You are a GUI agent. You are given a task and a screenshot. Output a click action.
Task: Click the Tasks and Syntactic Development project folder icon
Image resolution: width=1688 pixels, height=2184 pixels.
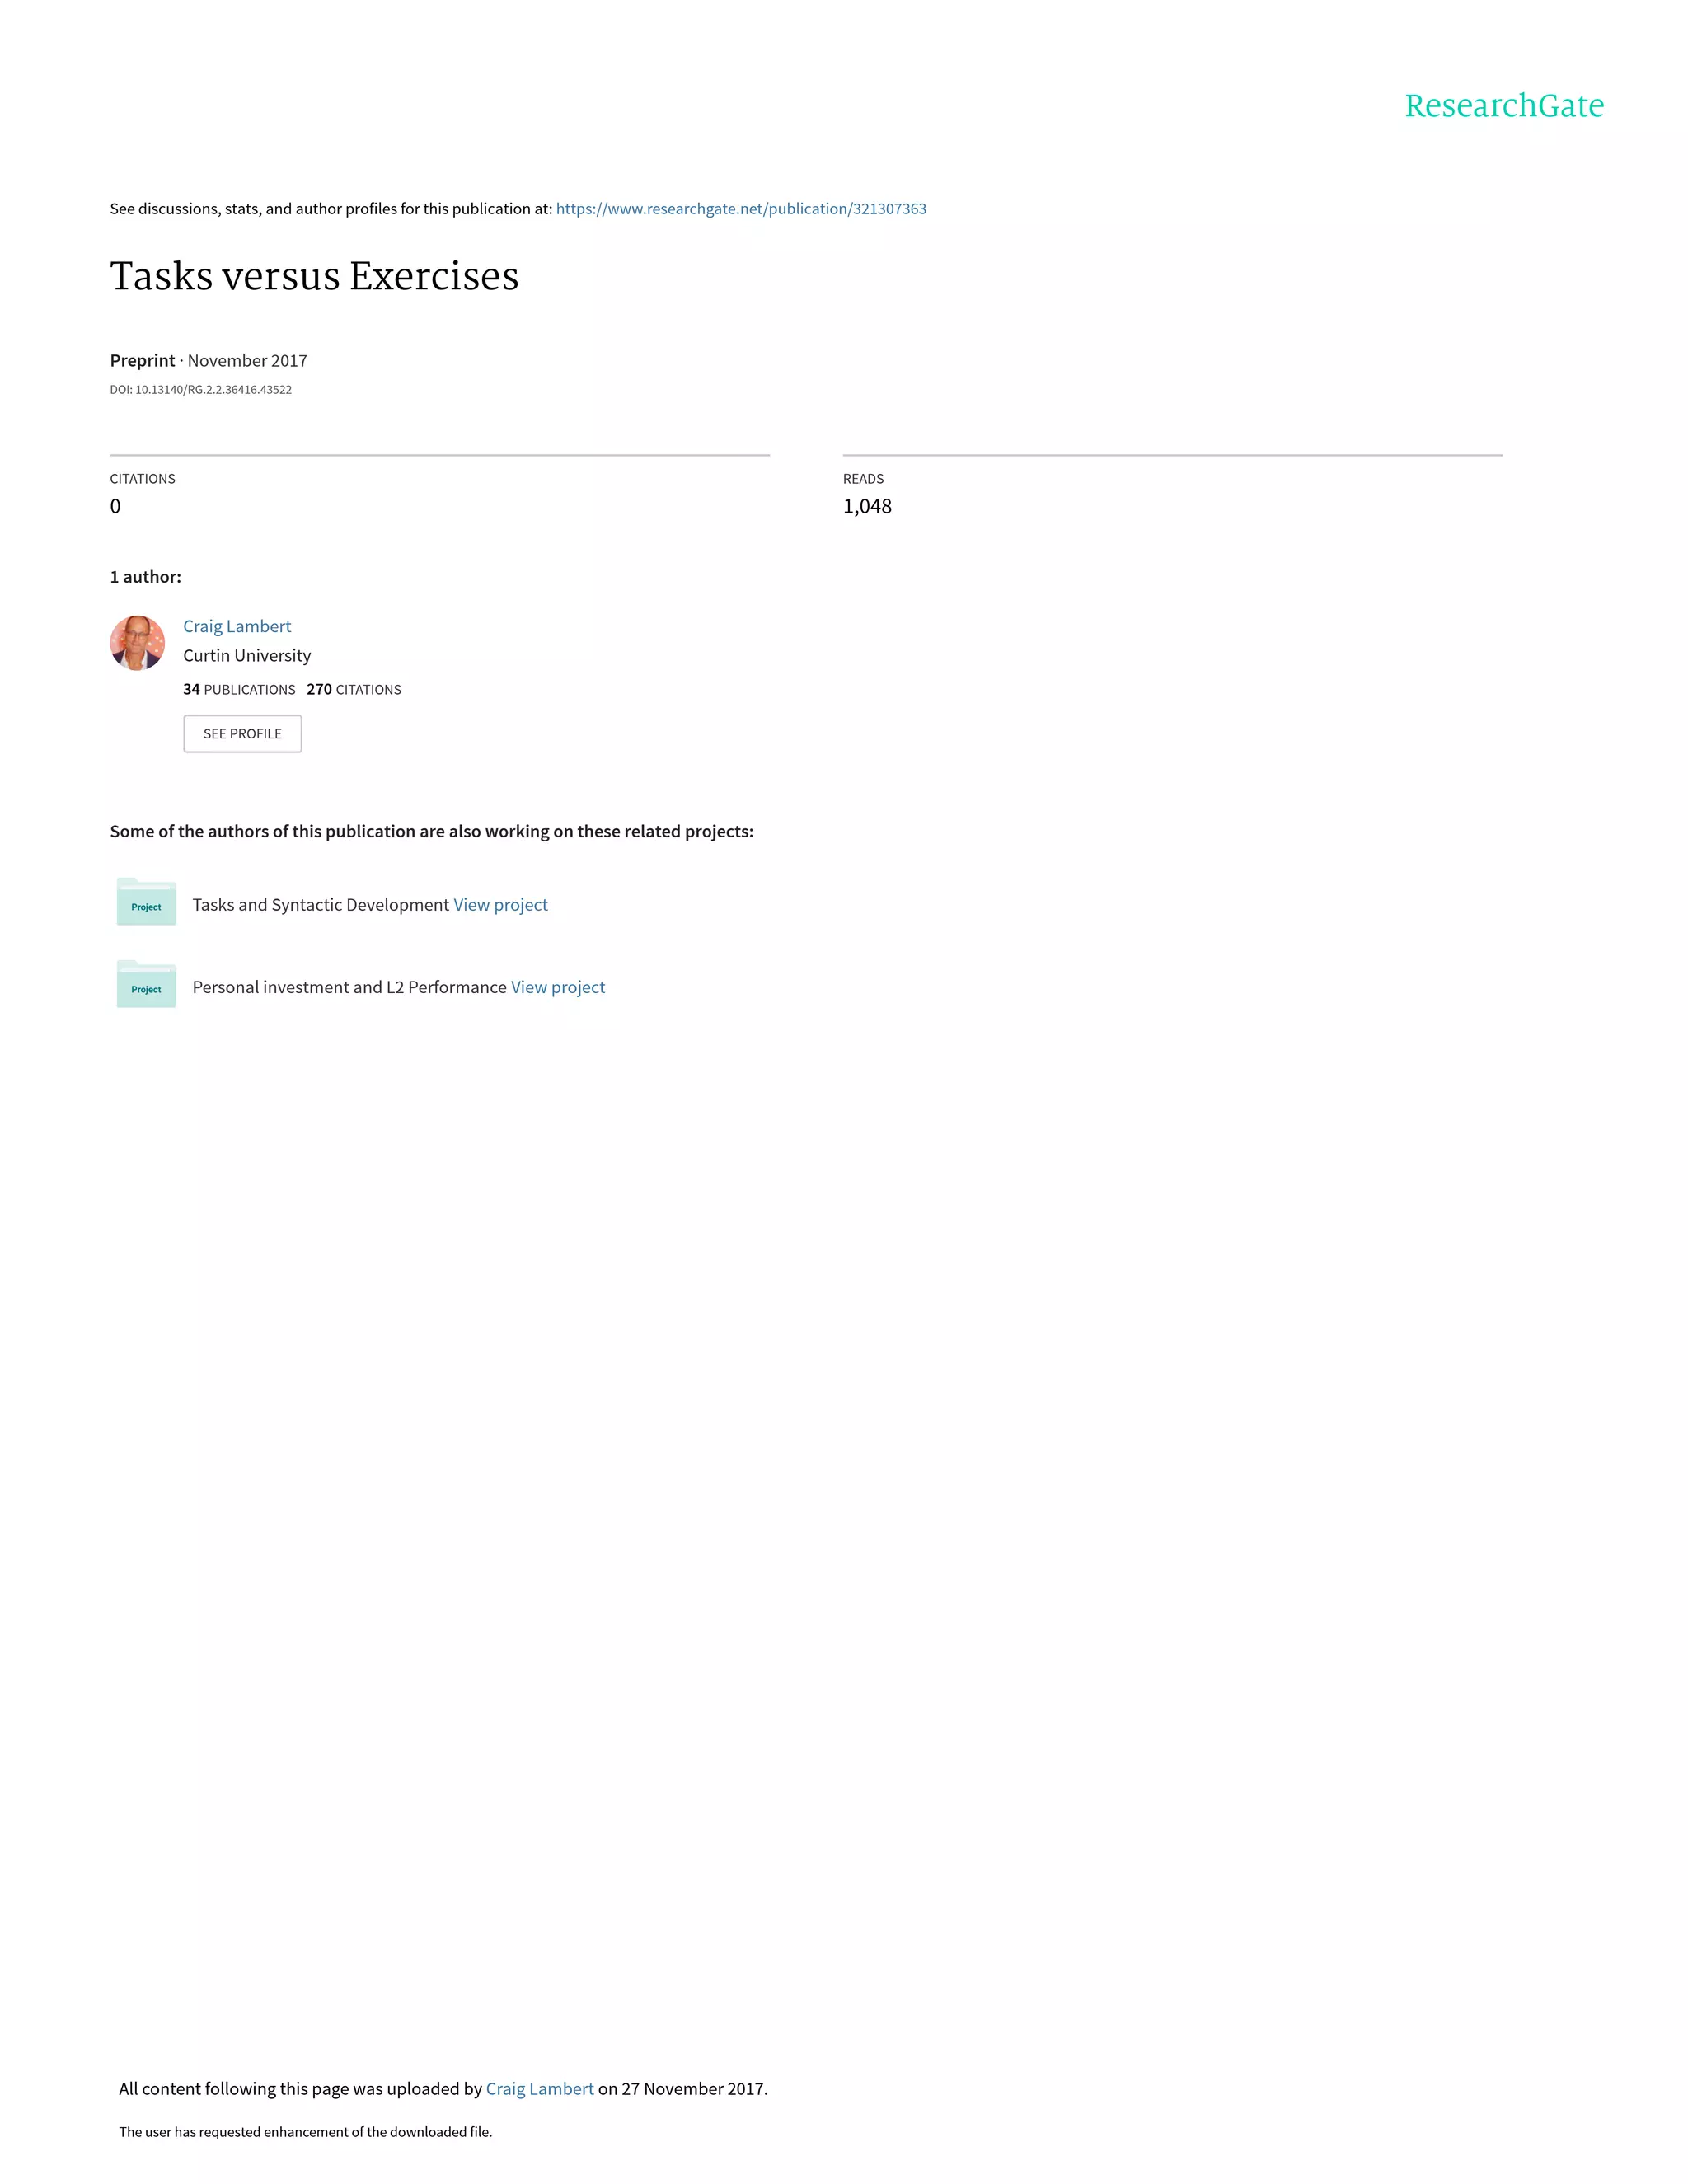146,902
